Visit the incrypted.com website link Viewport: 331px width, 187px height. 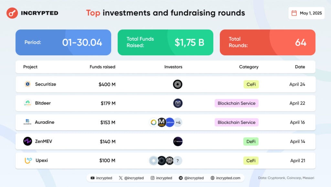pyautogui.click(x=225, y=178)
